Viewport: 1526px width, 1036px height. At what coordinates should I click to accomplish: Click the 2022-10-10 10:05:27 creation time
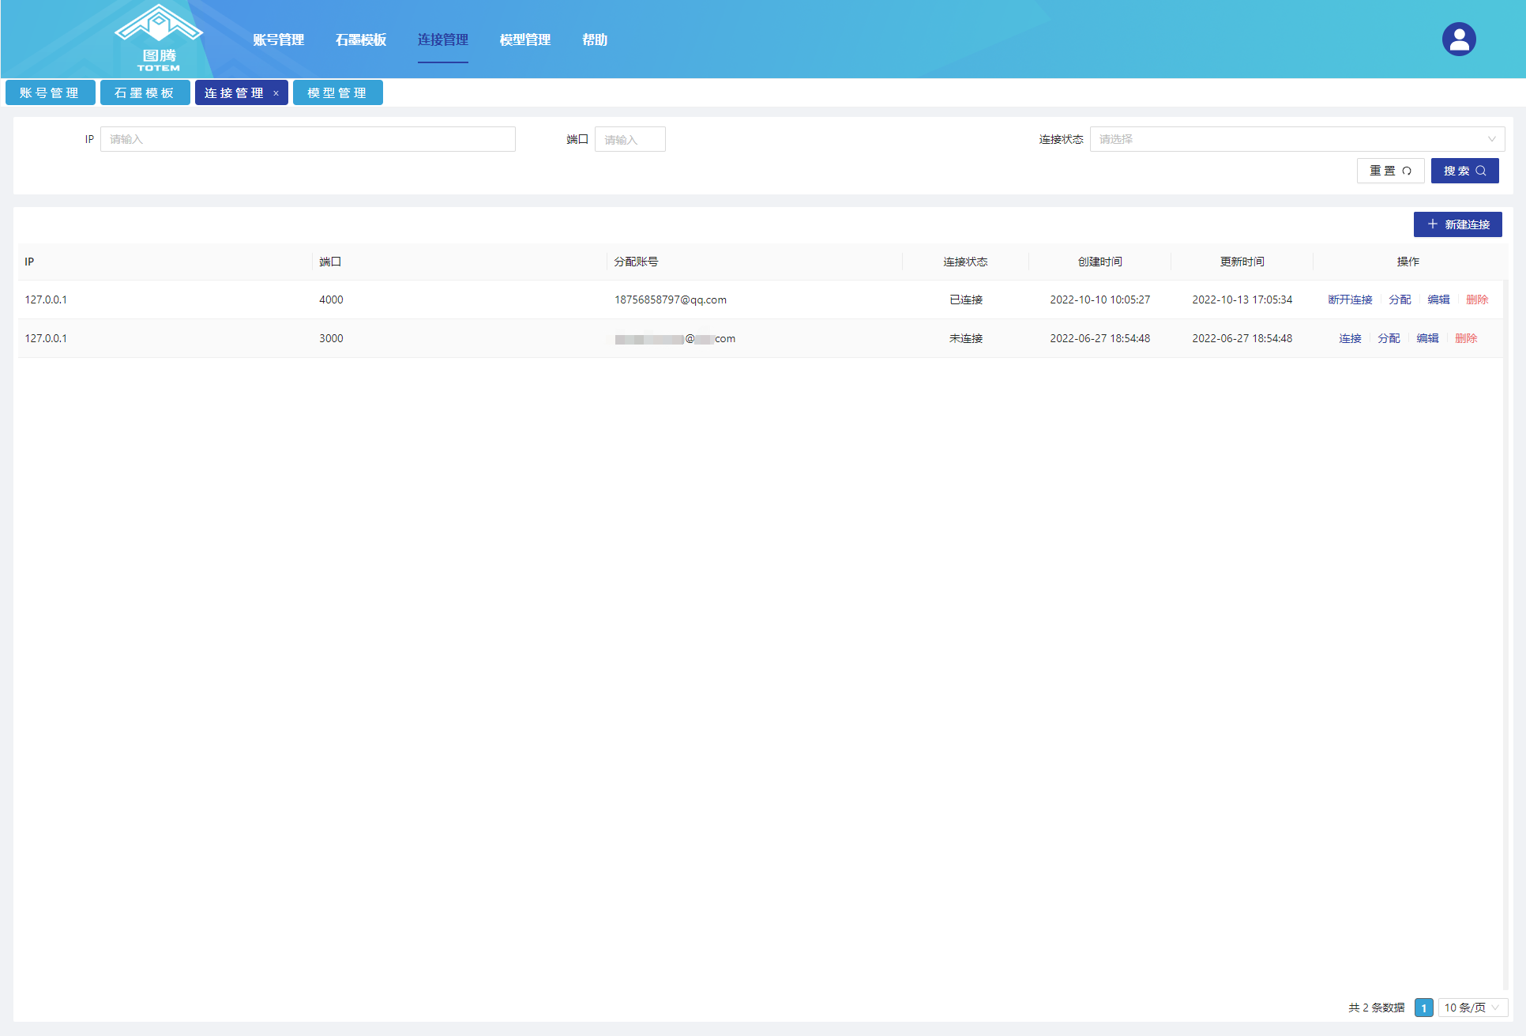click(1099, 299)
